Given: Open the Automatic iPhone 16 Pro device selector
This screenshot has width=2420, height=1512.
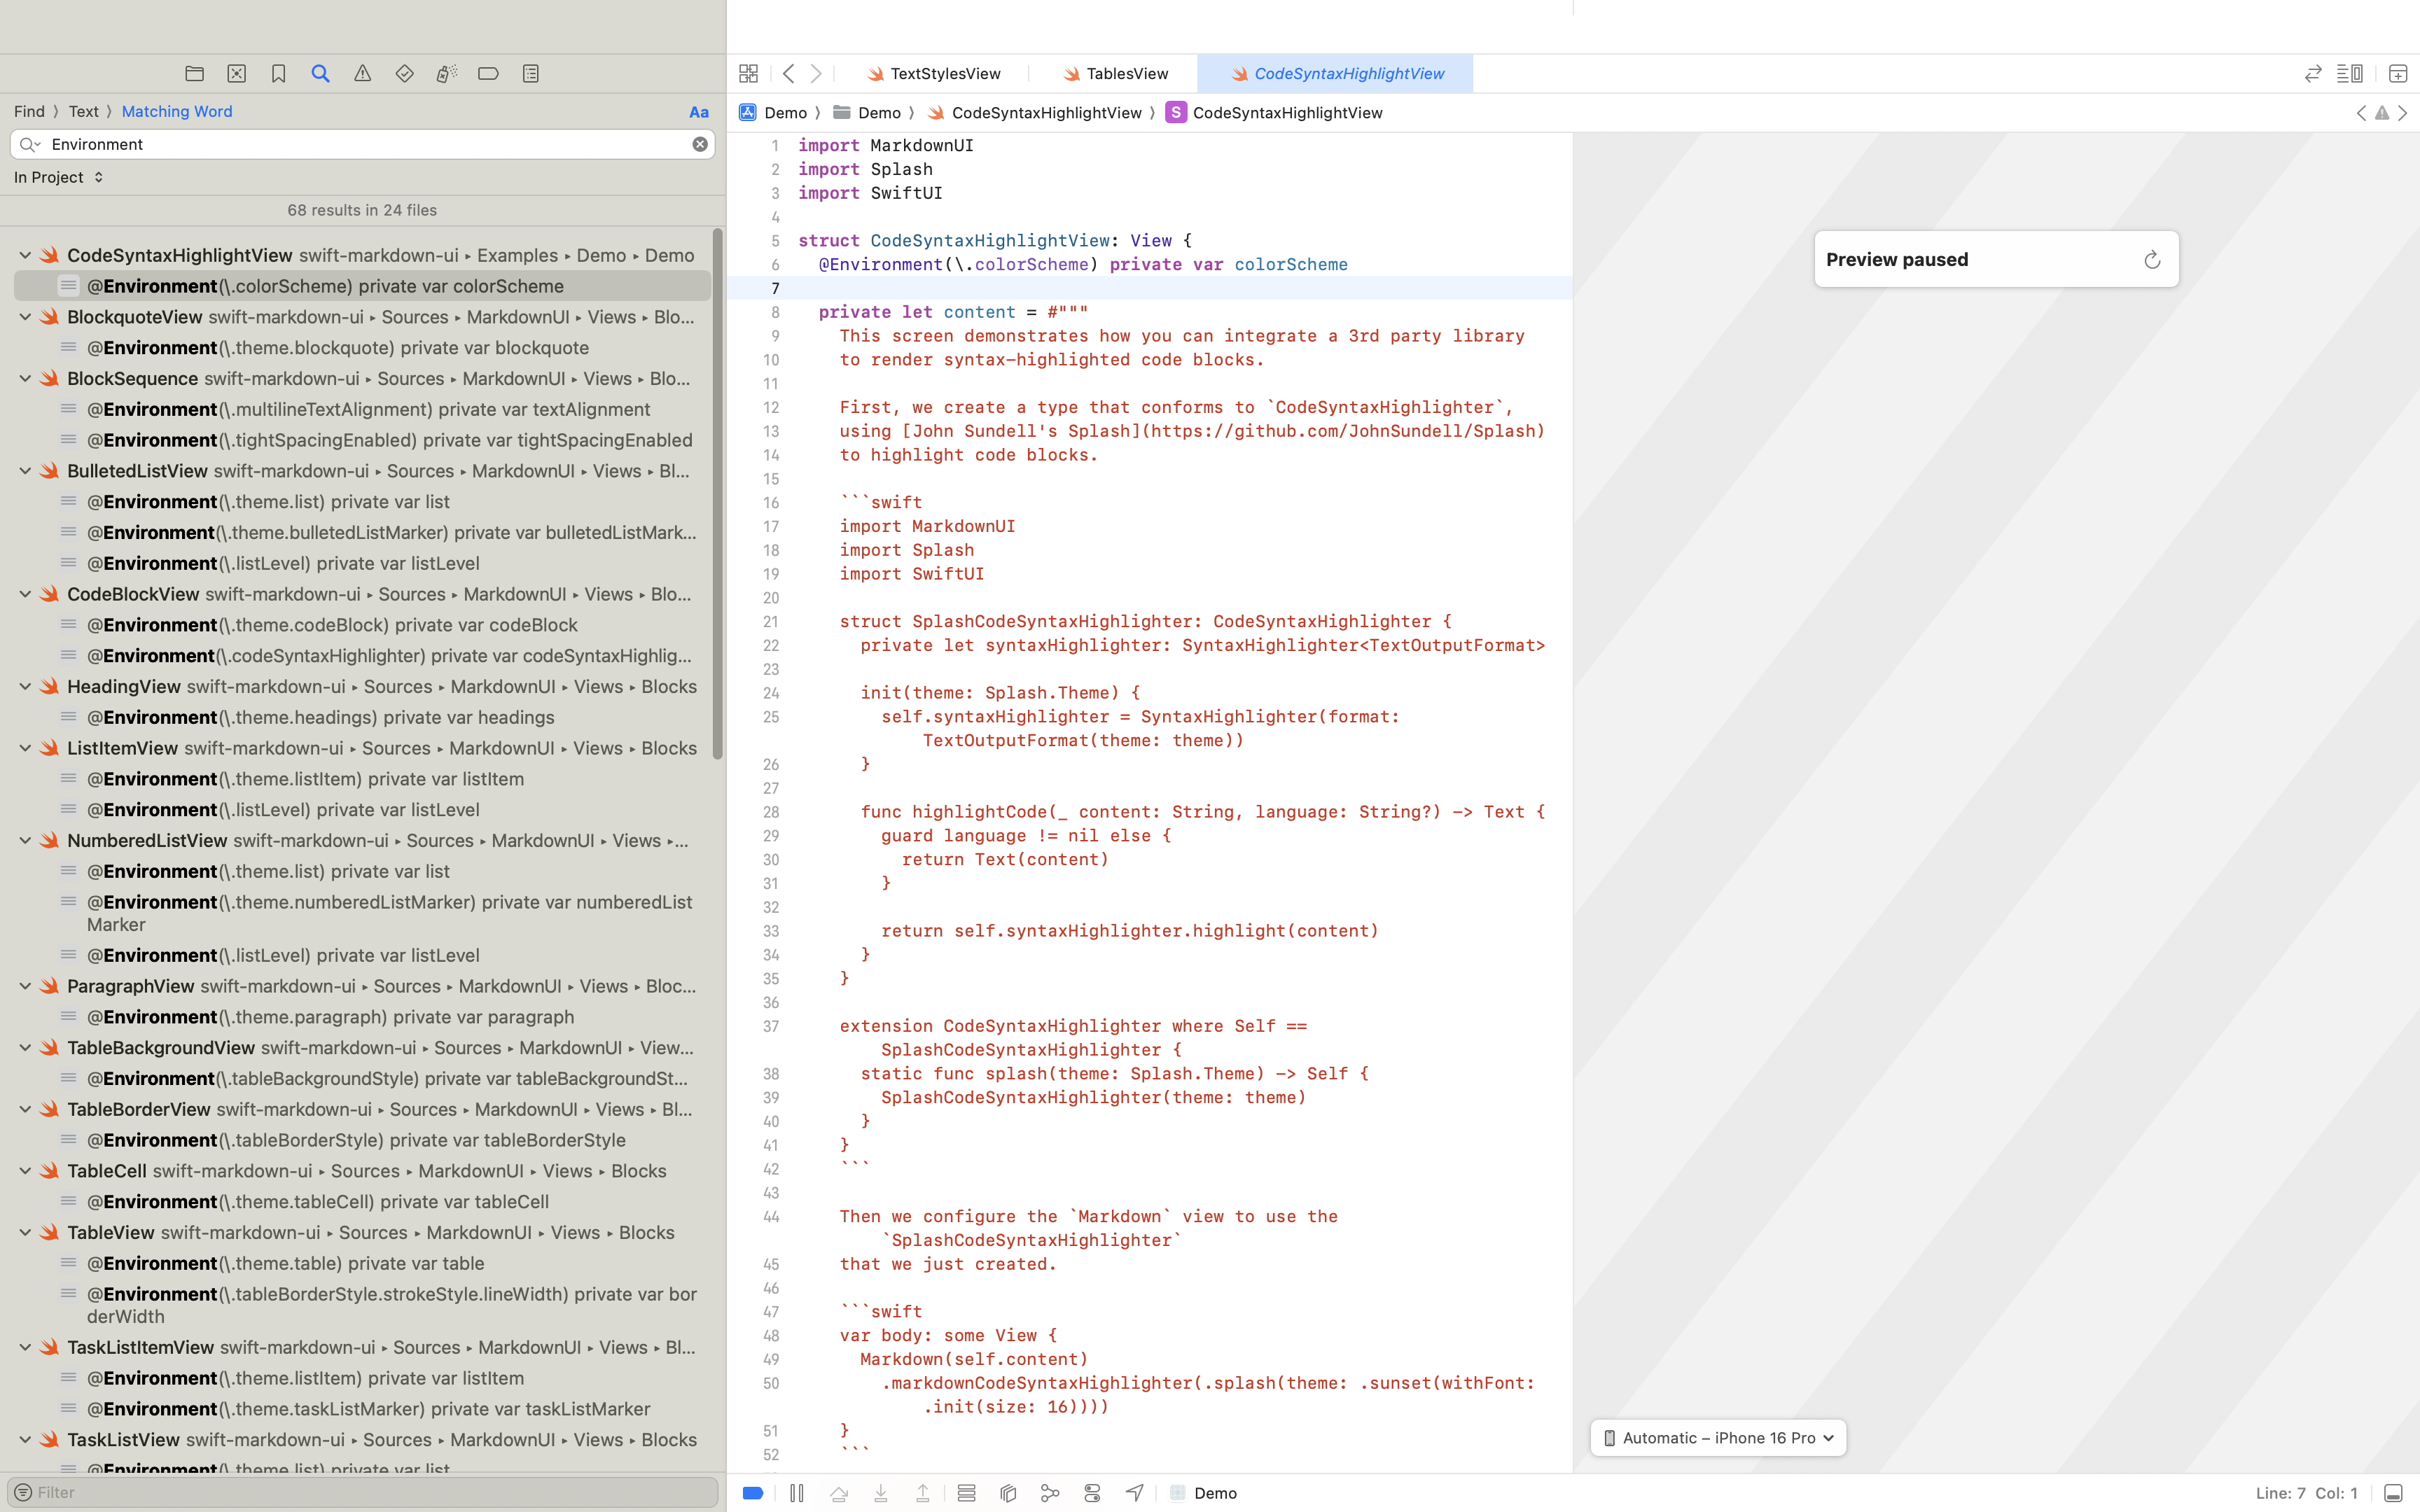Looking at the screenshot, I should point(1718,1438).
